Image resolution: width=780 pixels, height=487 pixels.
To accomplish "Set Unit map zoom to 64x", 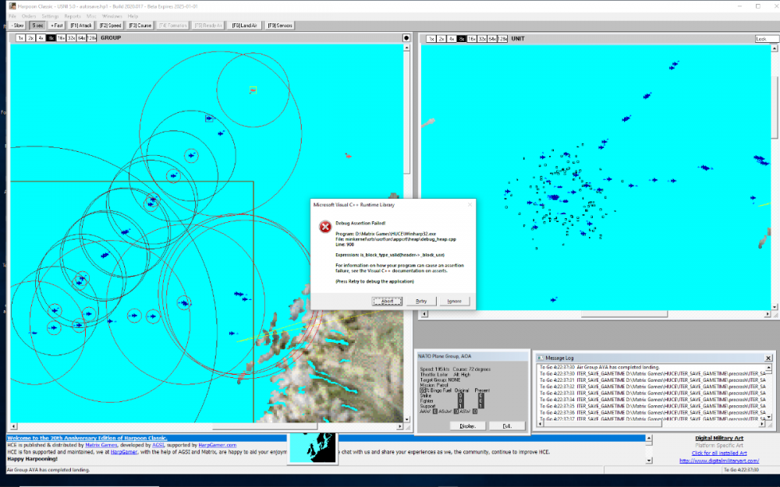I will (x=492, y=39).
